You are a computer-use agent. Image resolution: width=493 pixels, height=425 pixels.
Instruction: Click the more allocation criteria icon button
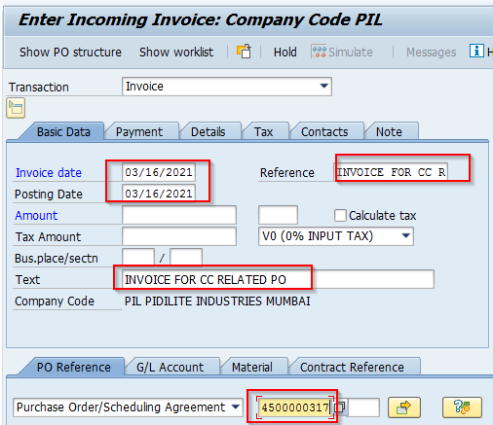click(x=462, y=407)
